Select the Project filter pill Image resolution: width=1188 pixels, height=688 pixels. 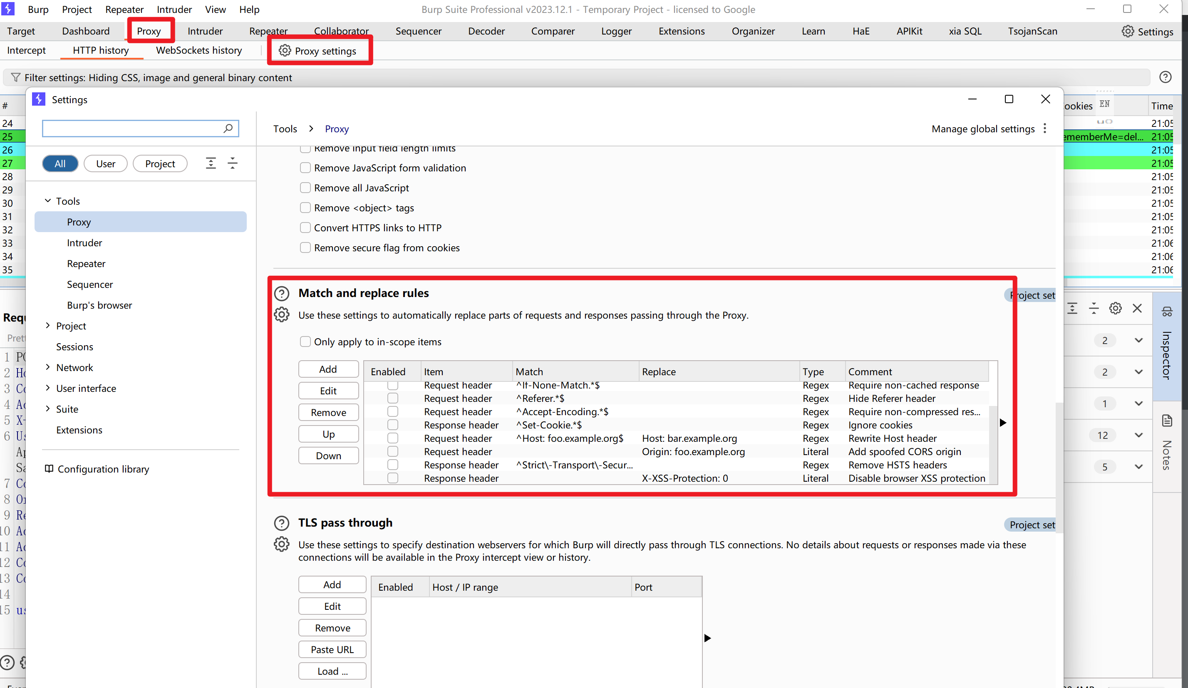[x=160, y=163]
